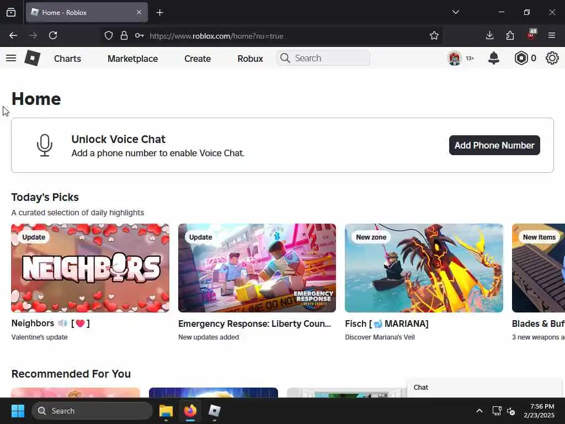The image size is (565, 424).
Task: Click the voice chat microphone icon
Action: [x=45, y=145]
